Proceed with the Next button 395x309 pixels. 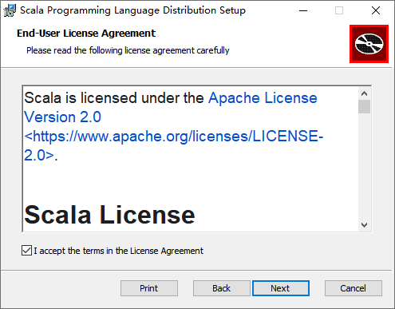coord(281,288)
